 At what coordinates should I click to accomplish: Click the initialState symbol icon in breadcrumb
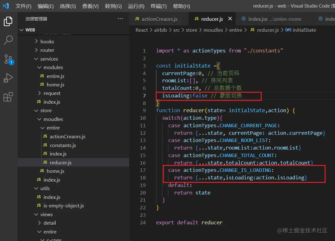tap(288, 30)
